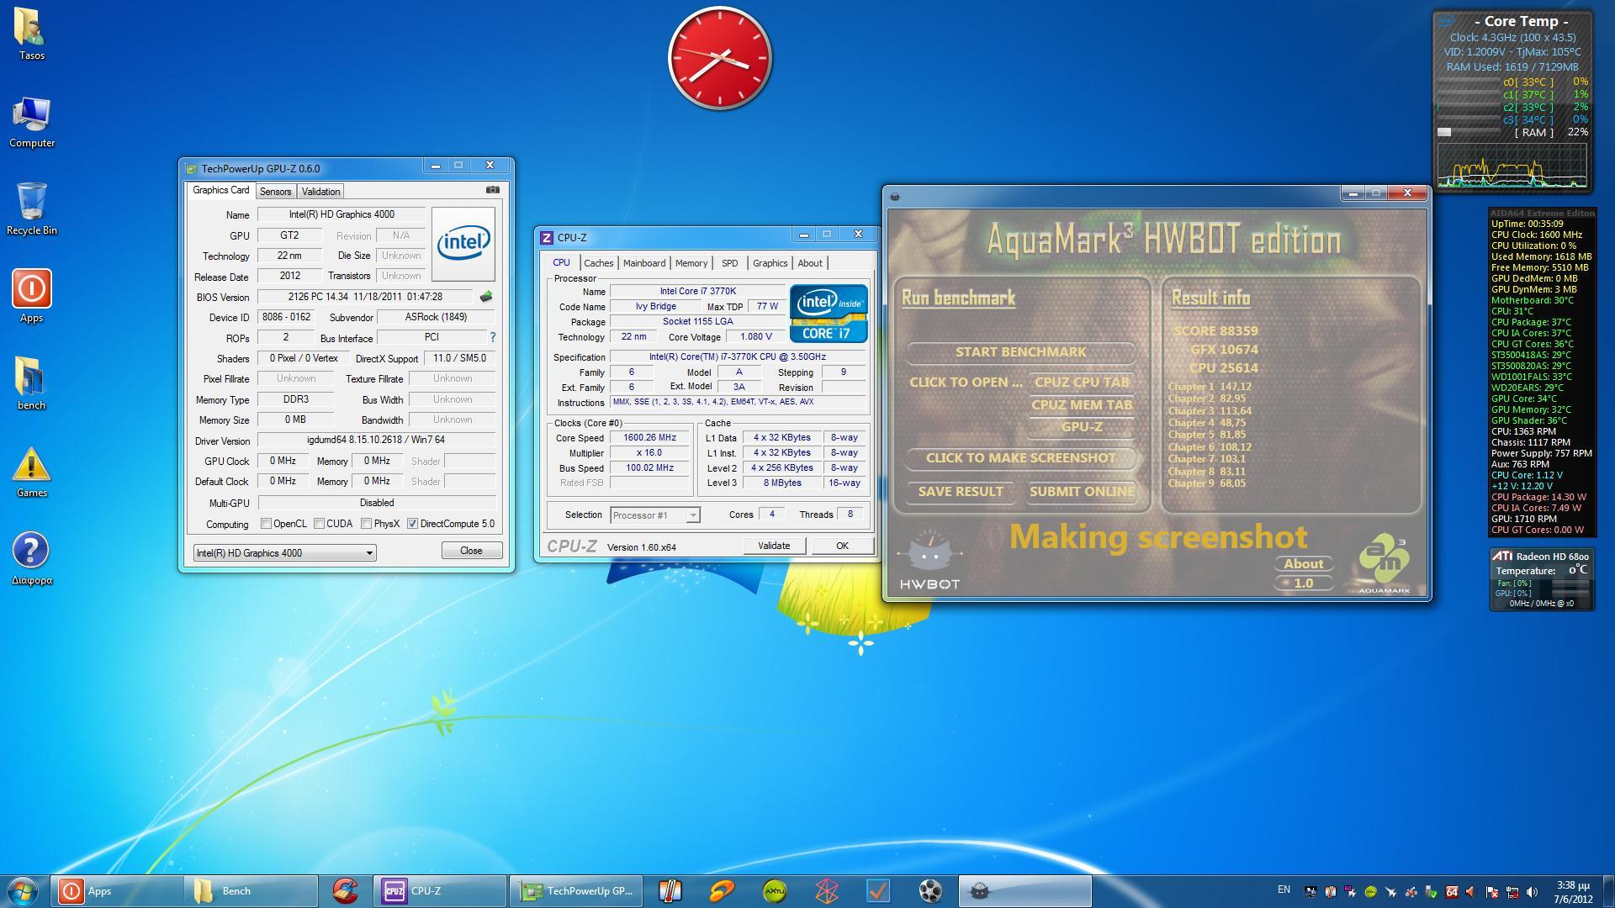Viewport: 1615px width, 908px height.
Task: Switch to the Graphics tab in CPU-Z
Action: [x=770, y=263]
